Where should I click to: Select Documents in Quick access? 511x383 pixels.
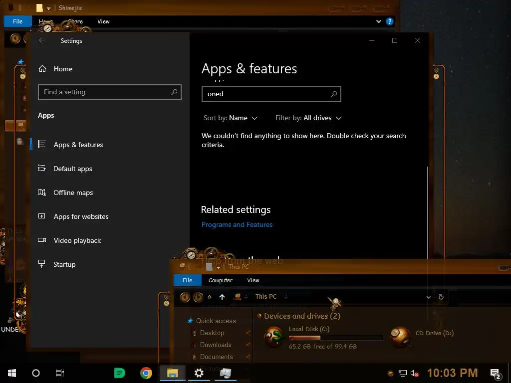coord(216,357)
